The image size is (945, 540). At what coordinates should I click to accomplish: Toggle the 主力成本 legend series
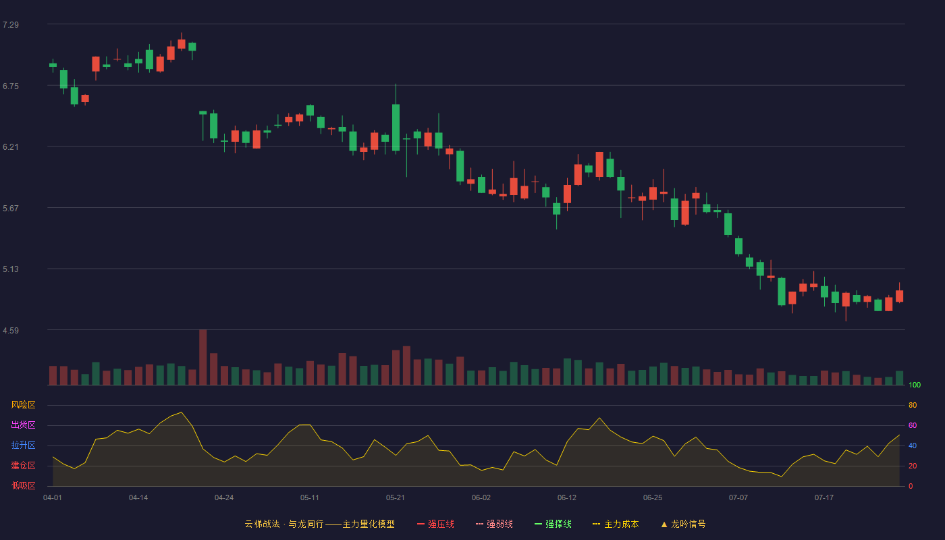tap(616, 524)
